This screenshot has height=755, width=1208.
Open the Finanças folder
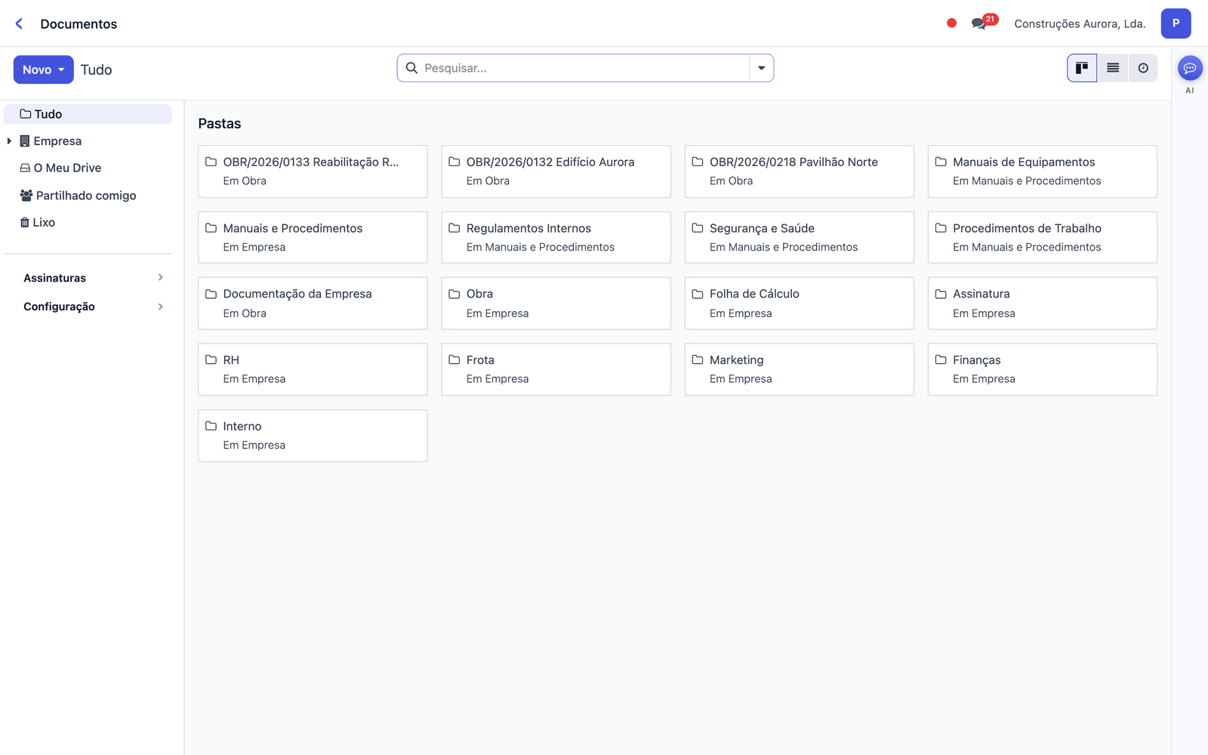(x=1042, y=369)
